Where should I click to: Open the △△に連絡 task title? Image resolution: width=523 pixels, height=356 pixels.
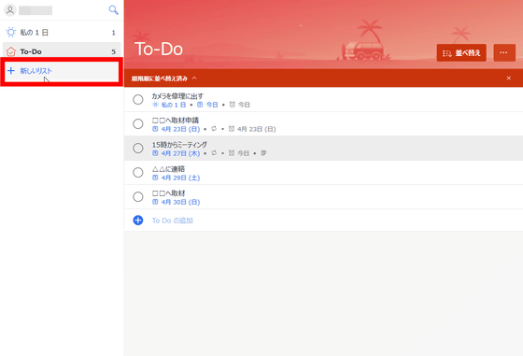pos(168,169)
